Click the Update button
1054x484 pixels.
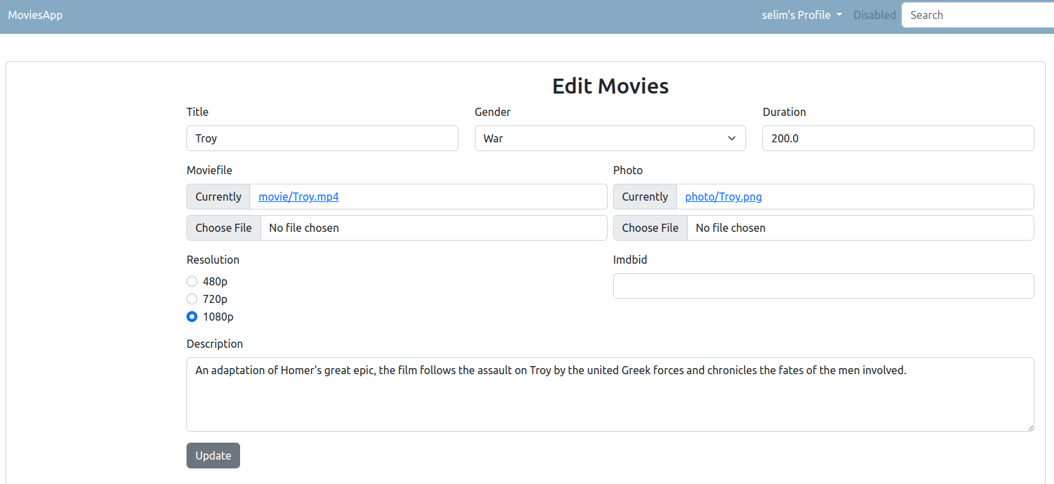(x=213, y=456)
